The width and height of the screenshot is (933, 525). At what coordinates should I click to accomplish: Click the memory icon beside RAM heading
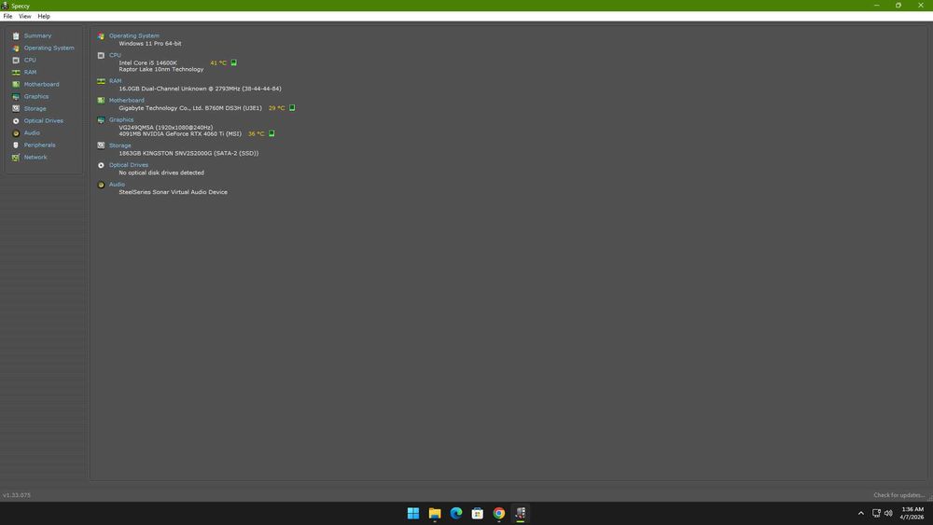101,81
